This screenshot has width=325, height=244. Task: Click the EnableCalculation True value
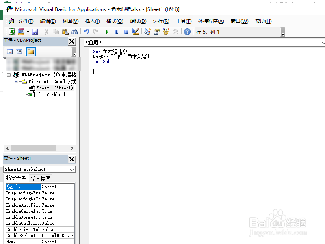(x=57, y=211)
